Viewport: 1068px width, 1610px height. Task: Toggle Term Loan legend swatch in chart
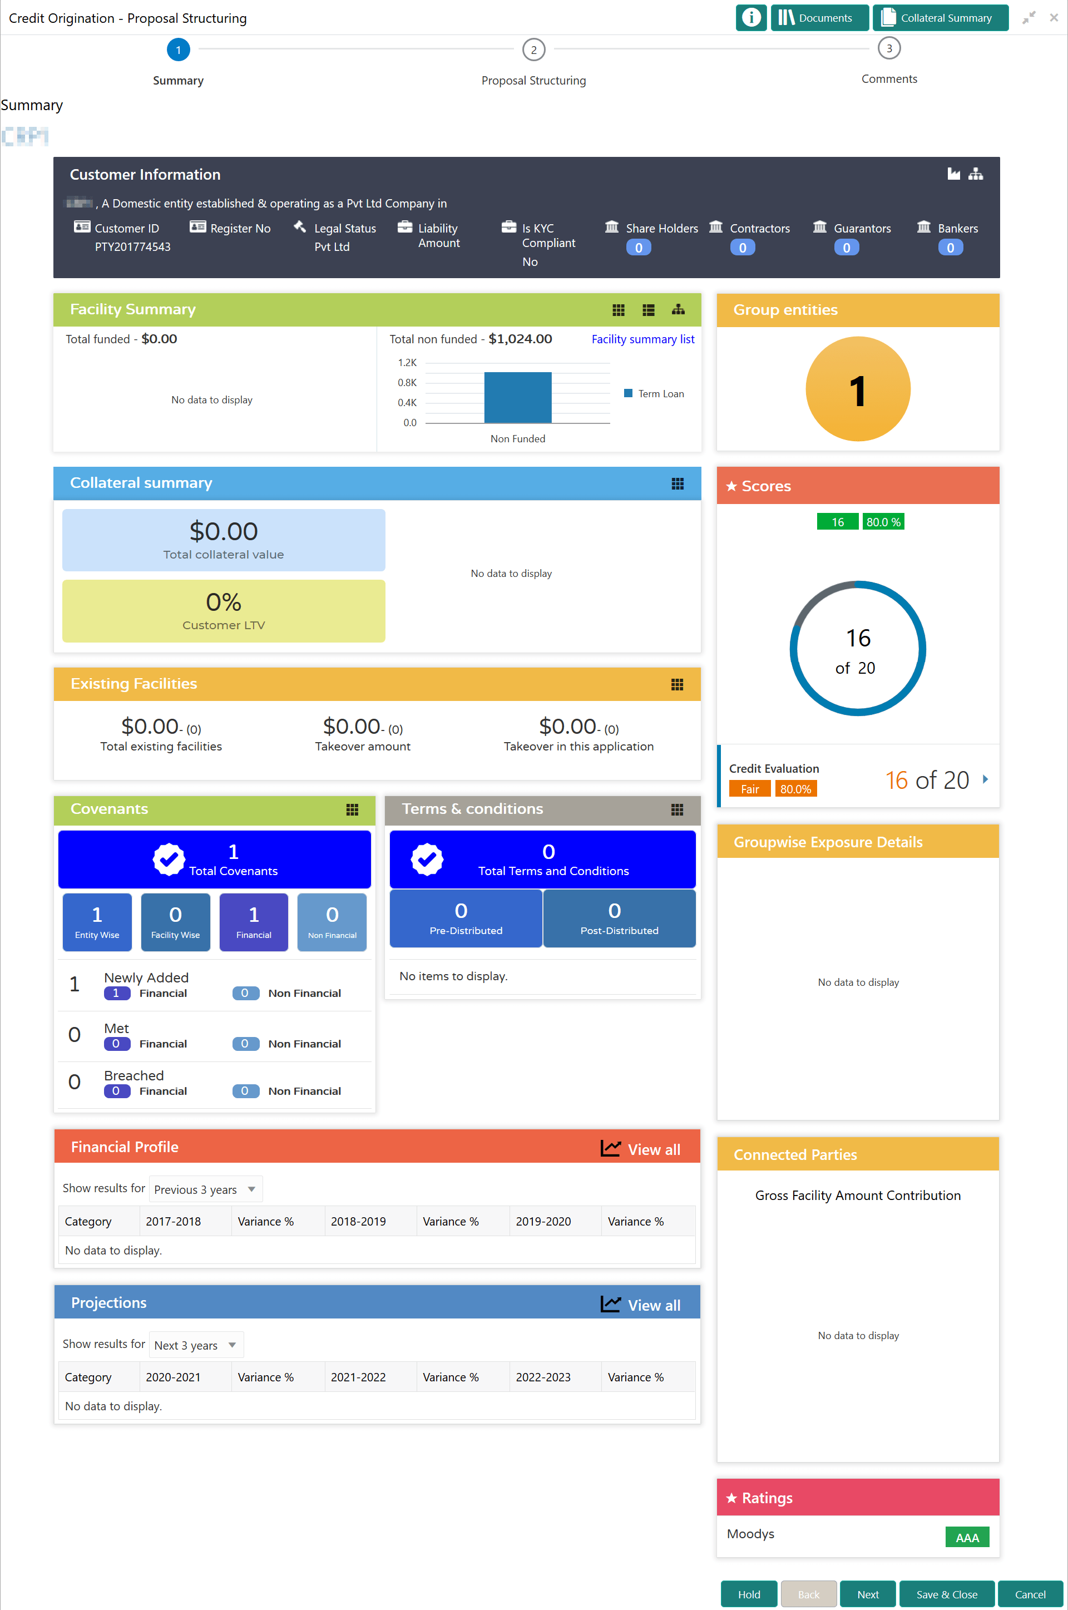[628, 394]
